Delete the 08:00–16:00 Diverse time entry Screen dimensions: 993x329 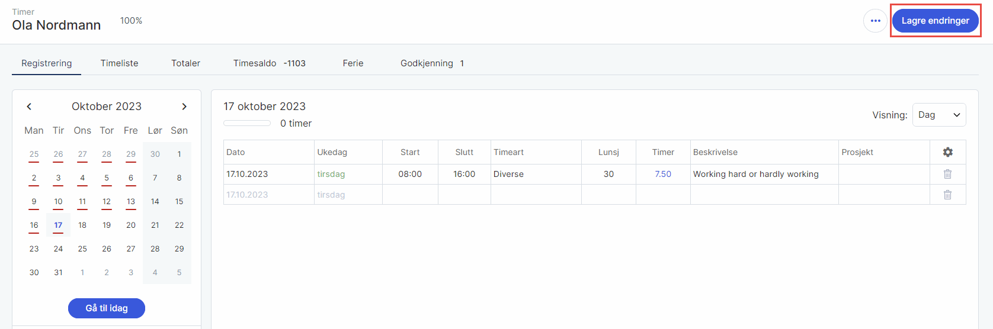pos(947,174)
